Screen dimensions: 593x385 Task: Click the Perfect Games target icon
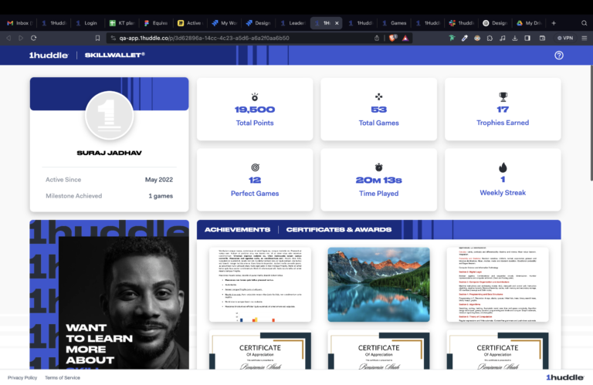click(x=255, y=167)
